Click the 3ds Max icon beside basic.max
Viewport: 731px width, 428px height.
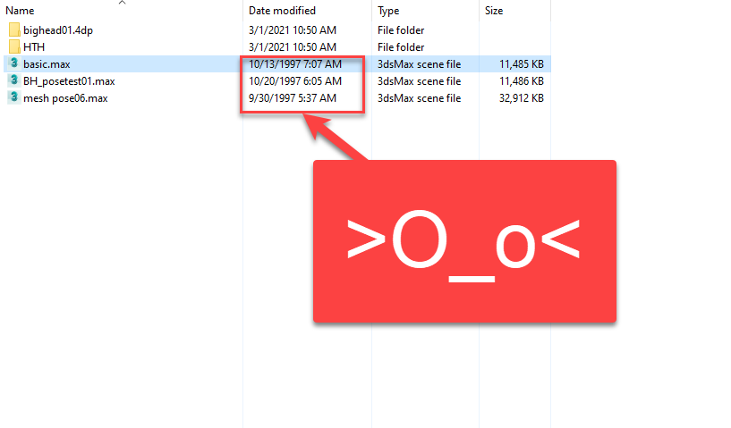tap(14, 63)
